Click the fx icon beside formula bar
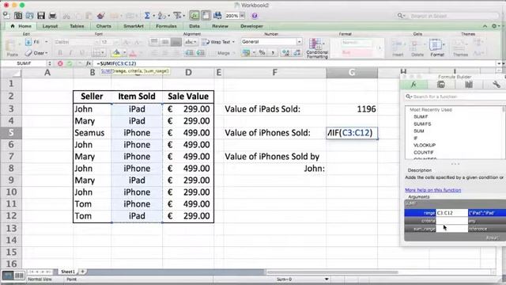 (x=89, y=63)
